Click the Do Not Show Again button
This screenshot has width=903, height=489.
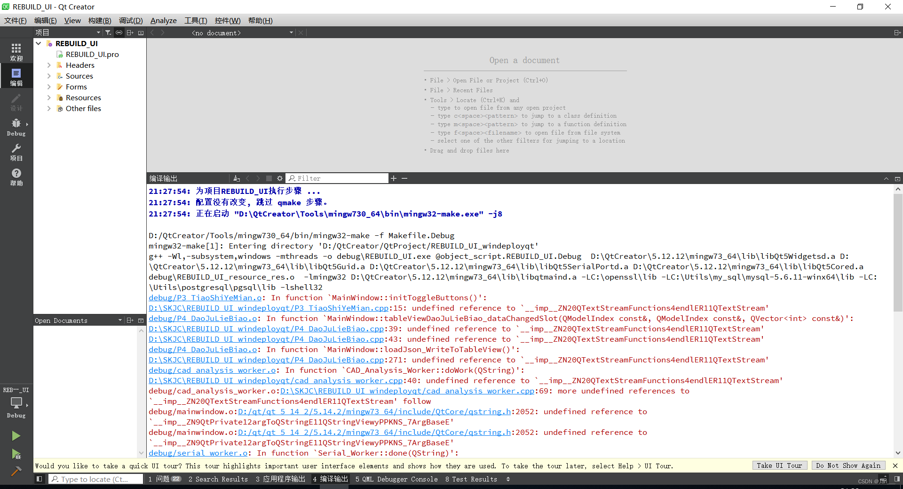click(848, 465)
